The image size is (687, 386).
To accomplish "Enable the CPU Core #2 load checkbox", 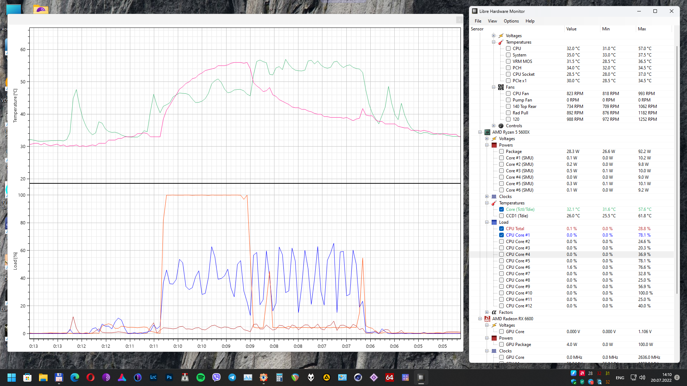I will point(501,242).
